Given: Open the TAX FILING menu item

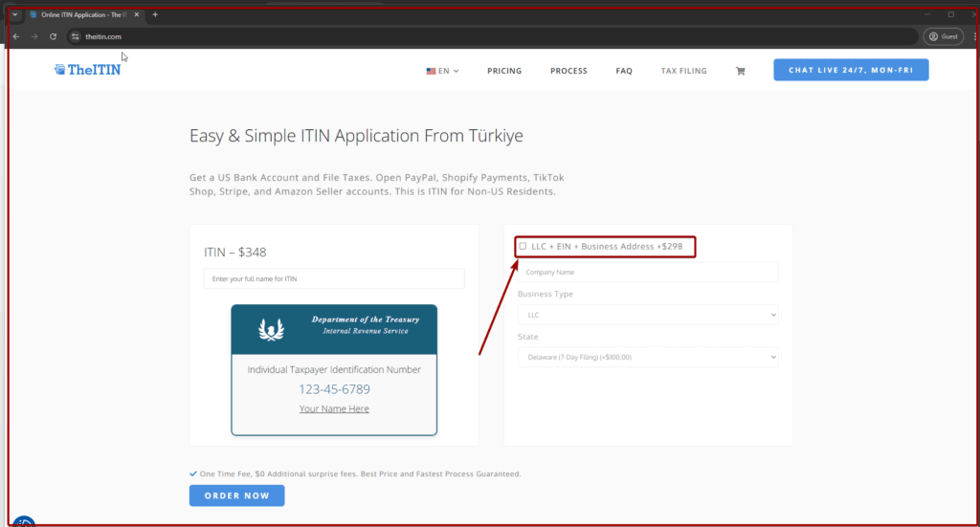Looking at the screenshot, I should [x=683, y=71].
